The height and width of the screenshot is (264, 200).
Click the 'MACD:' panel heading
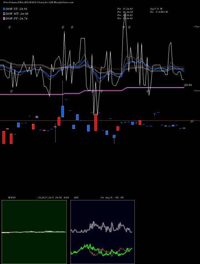12,198
